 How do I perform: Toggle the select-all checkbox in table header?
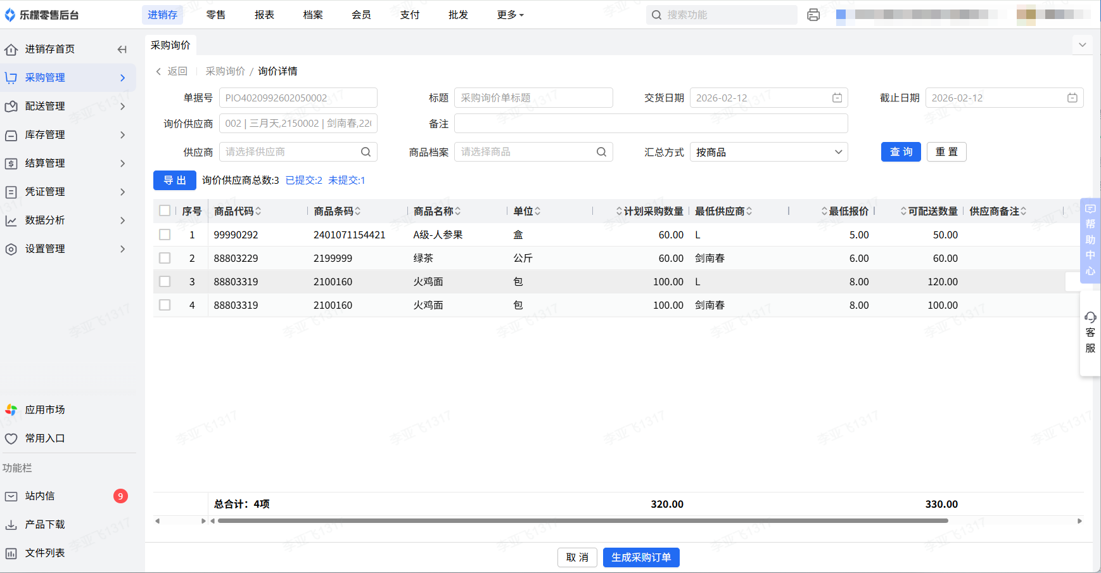(x=165, y=211)
